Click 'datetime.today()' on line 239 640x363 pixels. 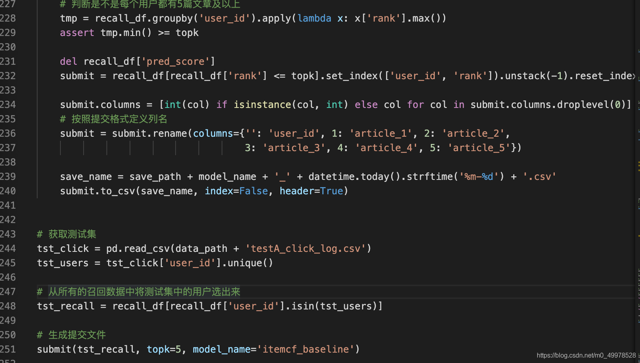click(354, 177)
